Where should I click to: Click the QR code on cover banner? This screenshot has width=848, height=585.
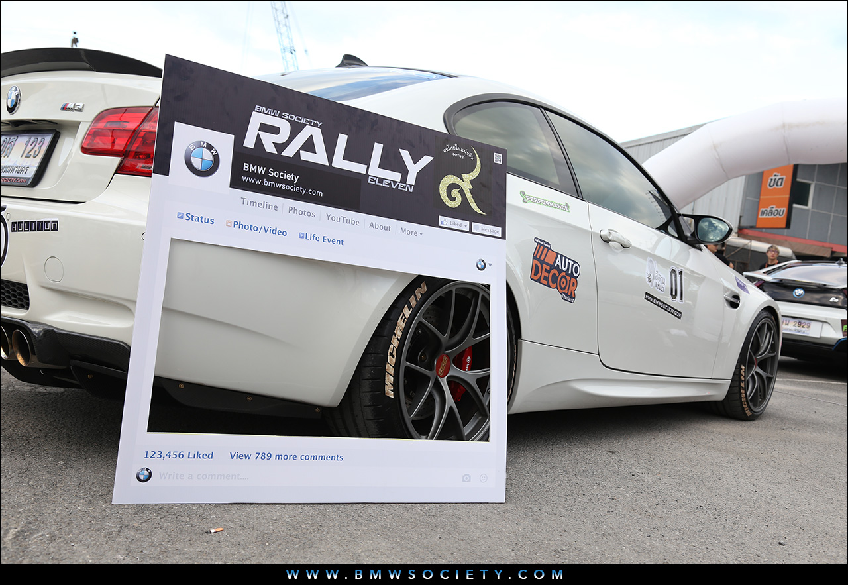pyautogui.click(x=498, y=158)
